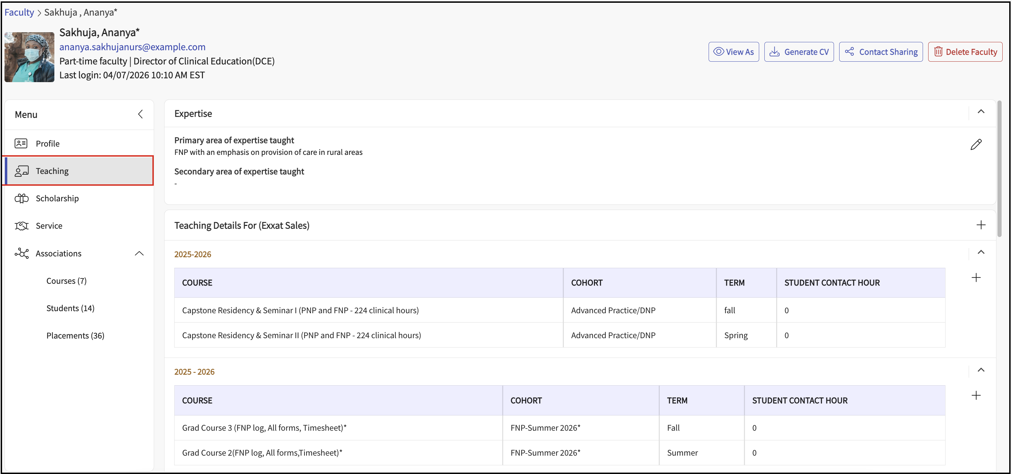Collapse the second 2025 - 2026 section
The width and height of the screenshot is (1012, 474).
tap(980, 370)
